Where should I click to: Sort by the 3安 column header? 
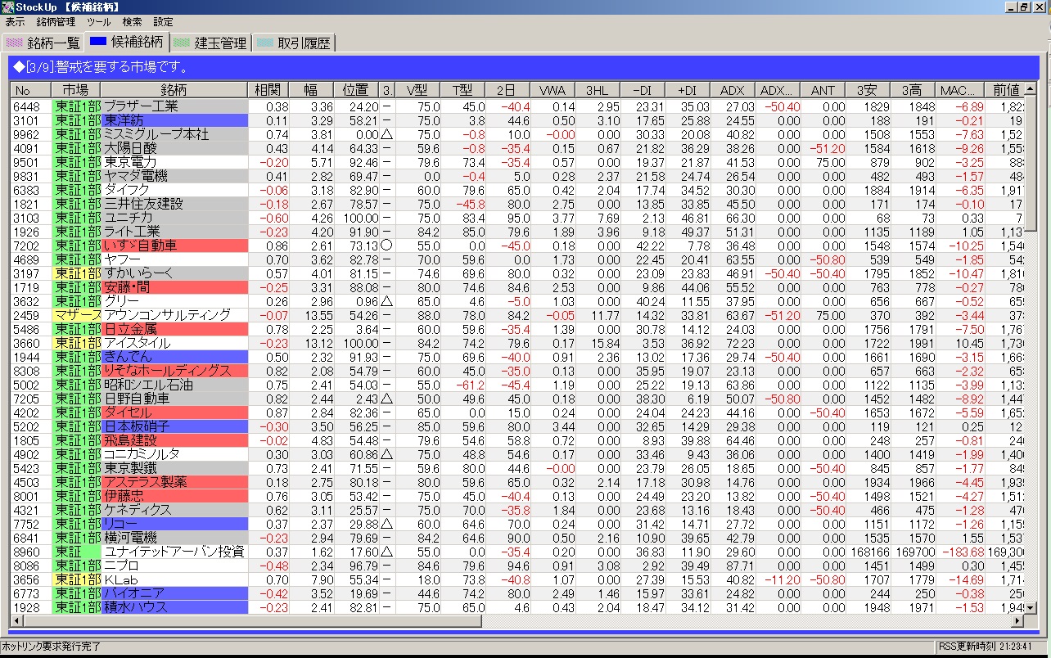point(868,90)
